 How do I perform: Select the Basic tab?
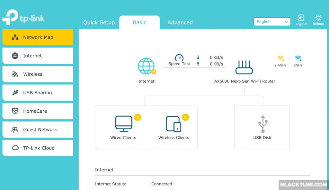click(139, 22)
